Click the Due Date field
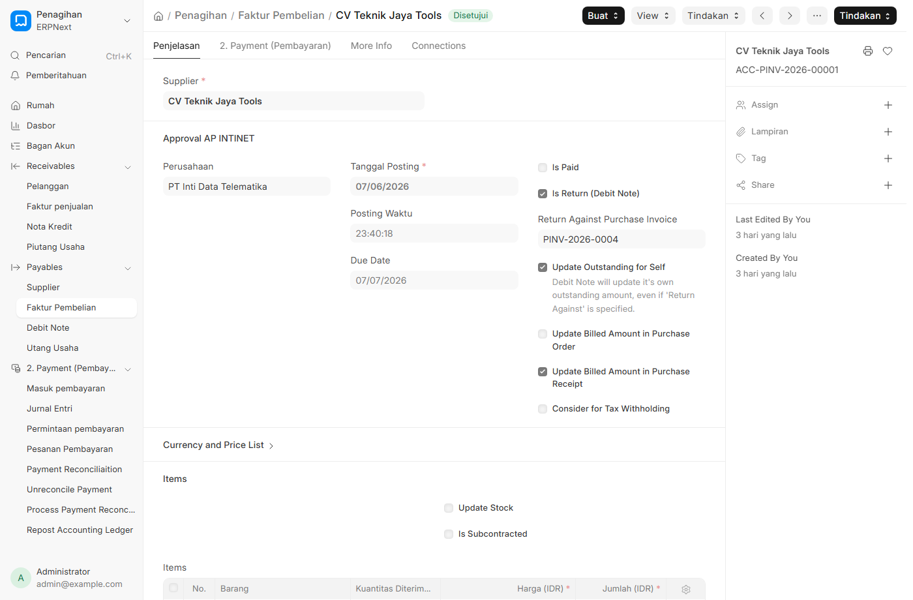Viewport: 913px width, 600px height. [x=434, y=280]
